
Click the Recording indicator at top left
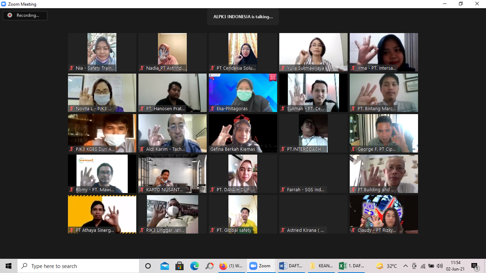pos(25,15)
